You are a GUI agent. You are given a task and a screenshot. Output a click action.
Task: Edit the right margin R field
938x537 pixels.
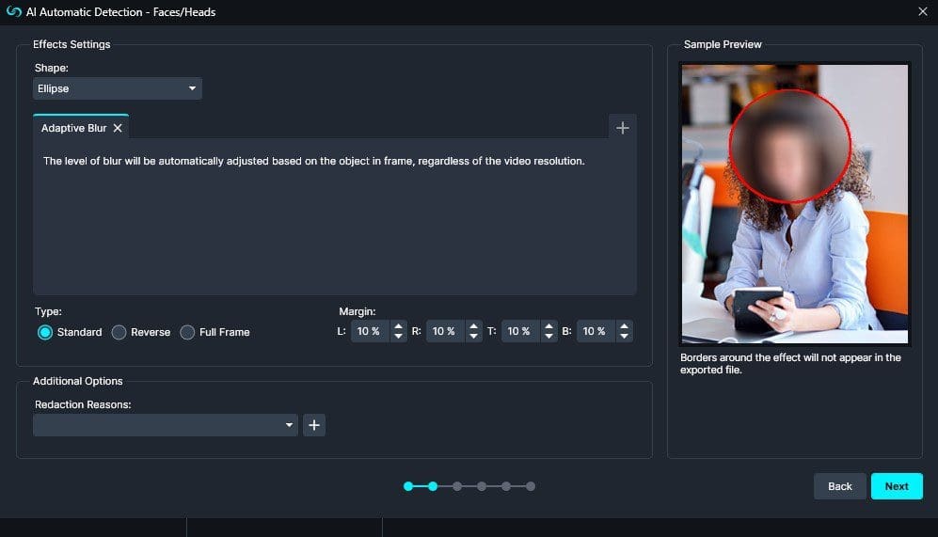(446, 331)
